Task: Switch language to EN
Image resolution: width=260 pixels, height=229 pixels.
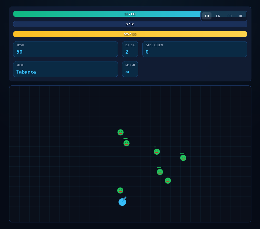Action: click(x=218, y=16)
